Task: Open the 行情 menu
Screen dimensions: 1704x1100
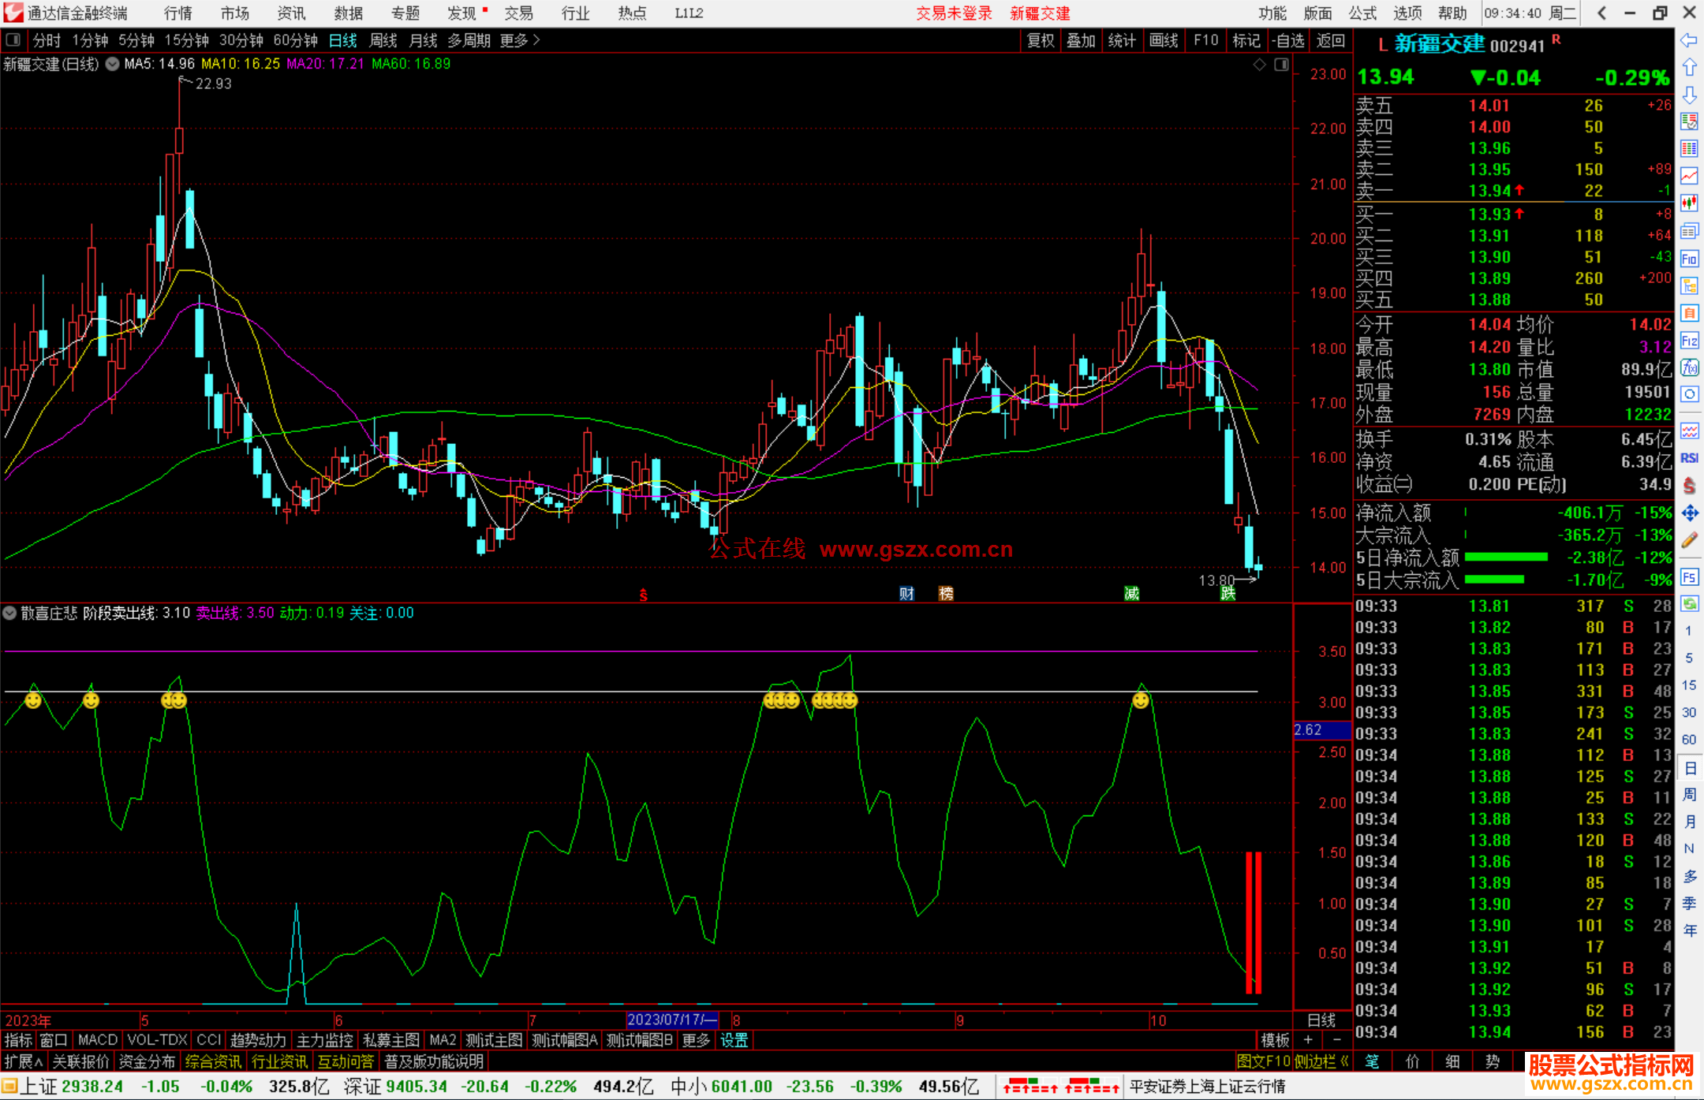Action: [x=177, y=13]
